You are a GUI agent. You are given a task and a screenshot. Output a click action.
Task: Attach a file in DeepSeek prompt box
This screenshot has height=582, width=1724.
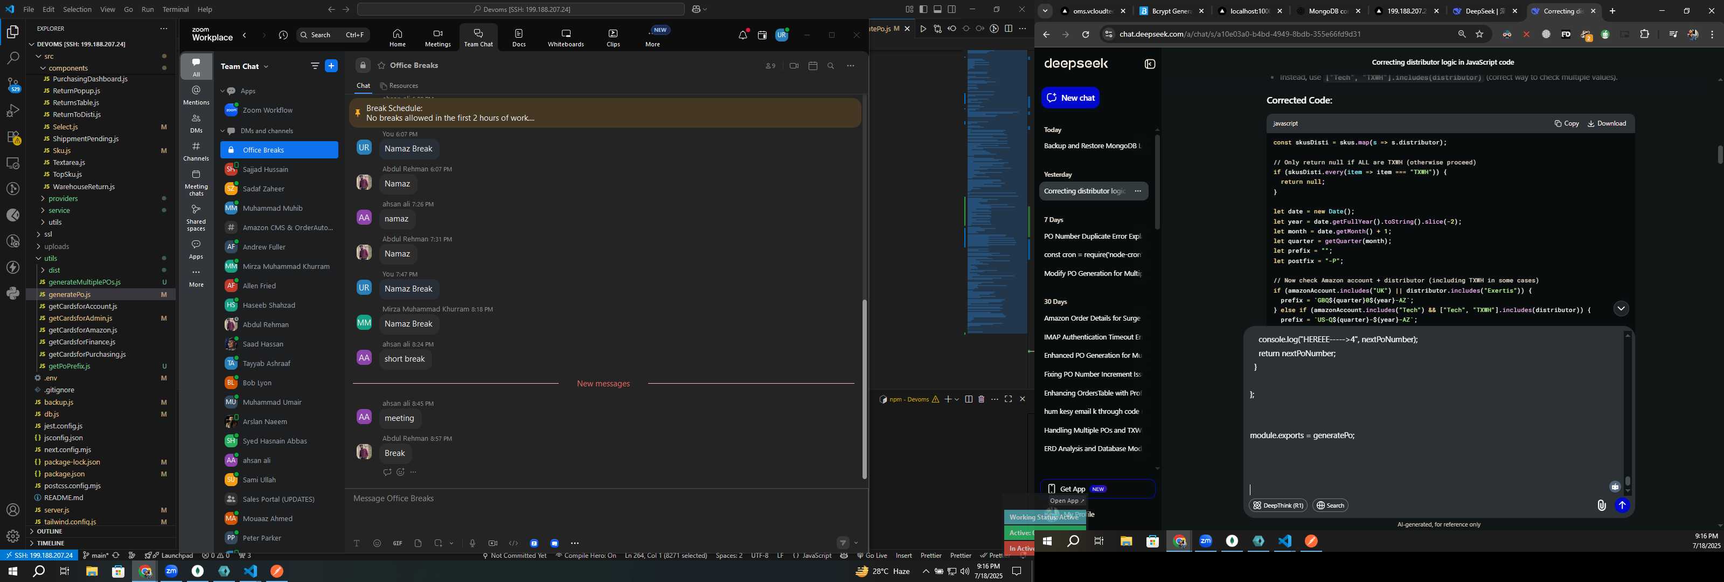(1602, 505)
